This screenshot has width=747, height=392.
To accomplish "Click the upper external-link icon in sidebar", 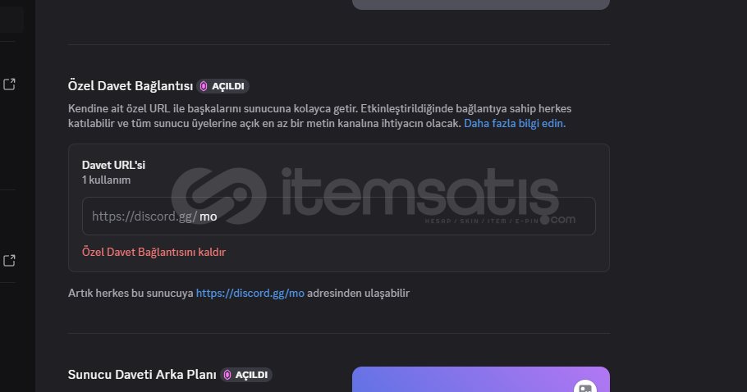I will [x=9, y=84].
